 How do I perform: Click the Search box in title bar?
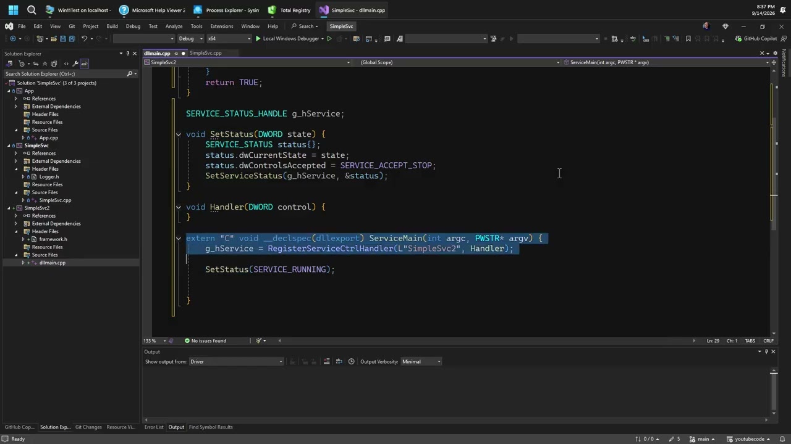[x=305, y=27]
